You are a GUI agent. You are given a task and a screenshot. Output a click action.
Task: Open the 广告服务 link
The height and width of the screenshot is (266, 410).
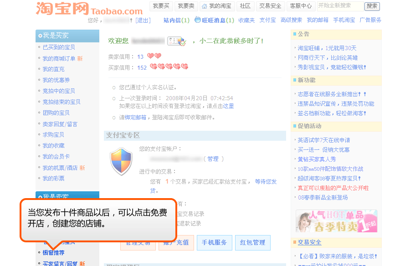[x=370, y=20]
